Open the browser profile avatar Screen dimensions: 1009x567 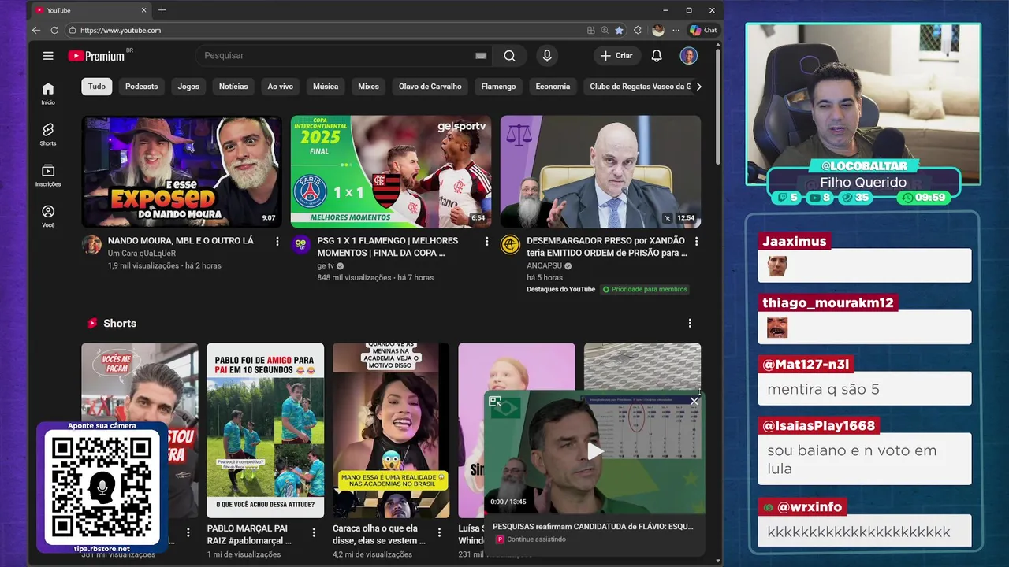click(658, 30)
